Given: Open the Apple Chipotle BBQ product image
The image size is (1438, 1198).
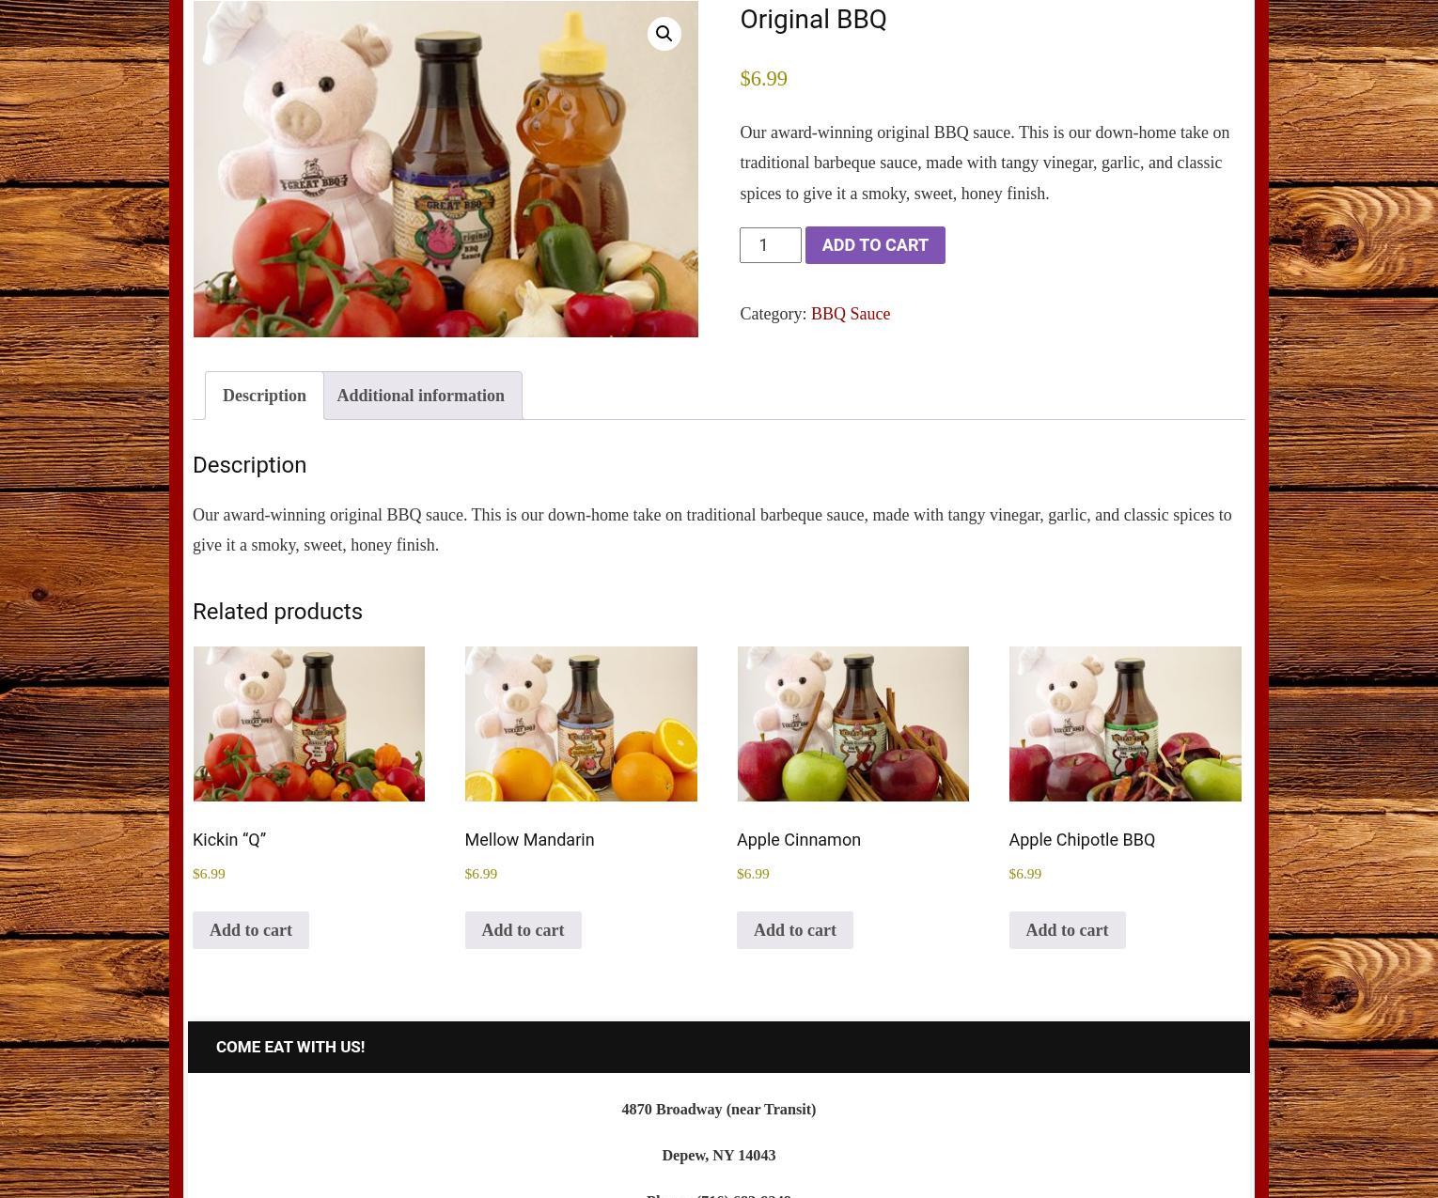Looking at the screenshot, I should pyautogui.click(x=1125, y=723).
